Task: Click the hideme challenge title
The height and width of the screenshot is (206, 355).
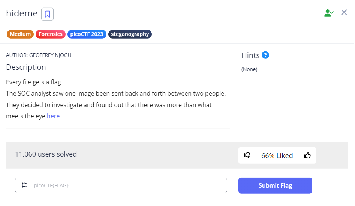Action: click(x=22, y=13)
